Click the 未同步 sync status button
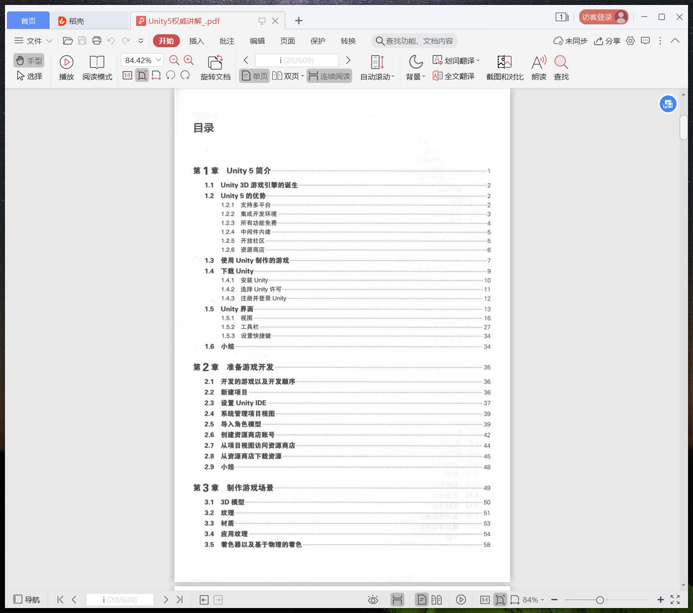The height and width of the screenshot is (613, 693). (570, 41)
